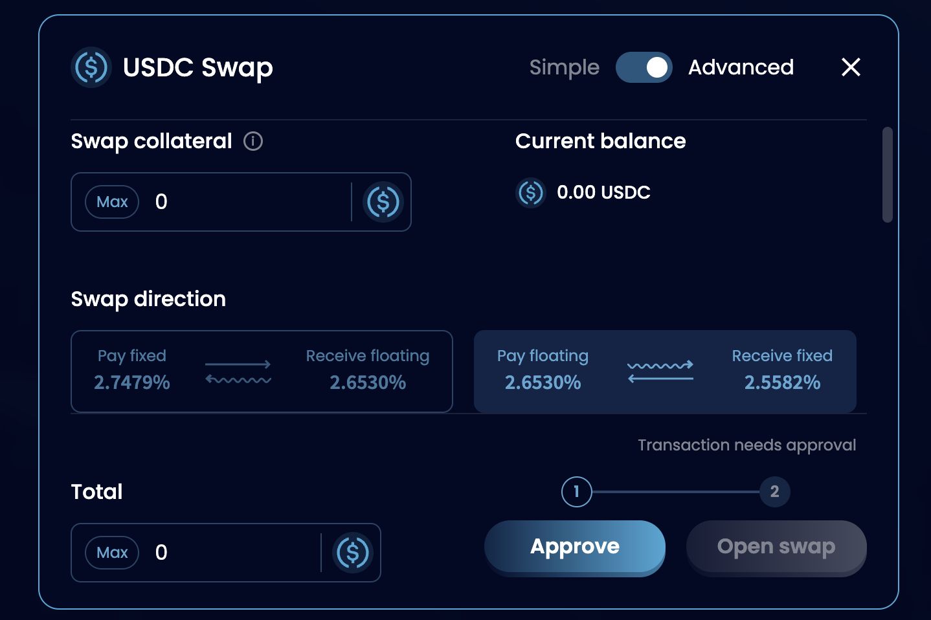Click the arrows icon in the Pay fixed card
This screenshot has height=620, width=931.
(x=238, y=371)
